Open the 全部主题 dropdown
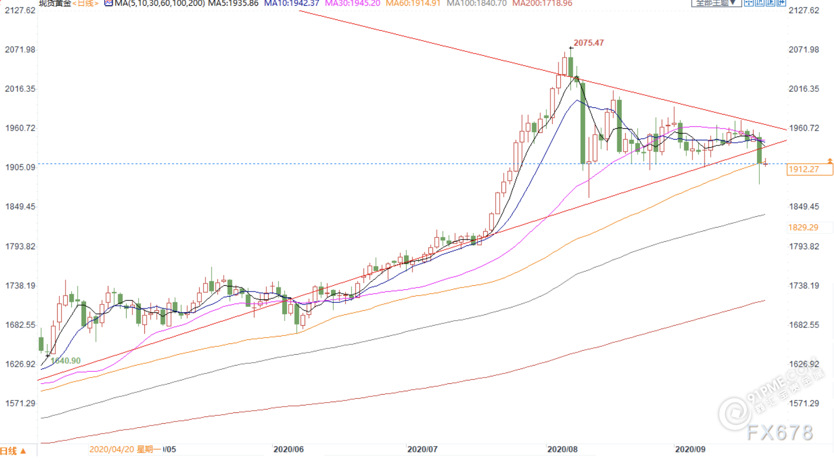This screenshot has height=462, width=834. click(x=716, y=3)
